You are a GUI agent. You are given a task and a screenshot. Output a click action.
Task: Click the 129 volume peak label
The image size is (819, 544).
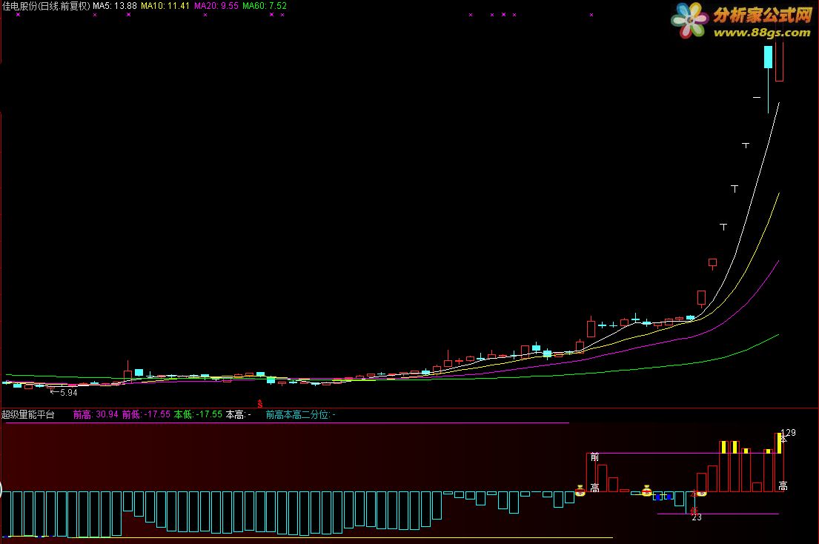788,432
